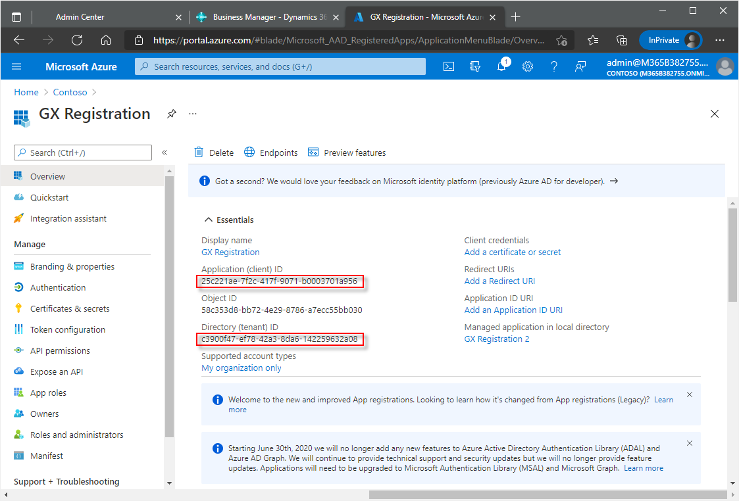
Task: Open Directories and subscriptions filter icon
Action: click(x=475, y=66)
